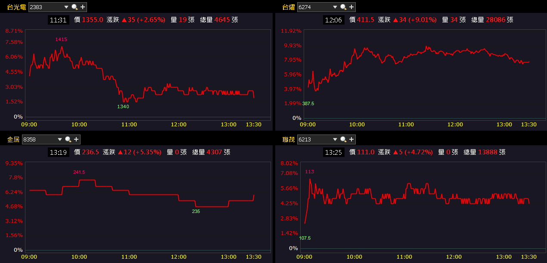Open the stock code dropdown for 2383
The height and width of the screenshot is (263, 547).
click(x=66, y=7)
